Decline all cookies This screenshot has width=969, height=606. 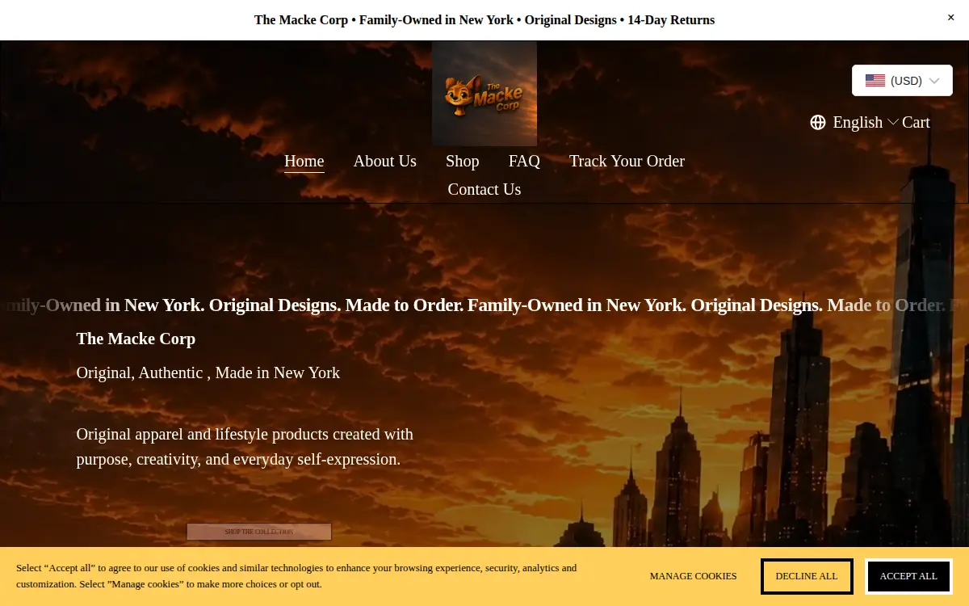point(807,576)
